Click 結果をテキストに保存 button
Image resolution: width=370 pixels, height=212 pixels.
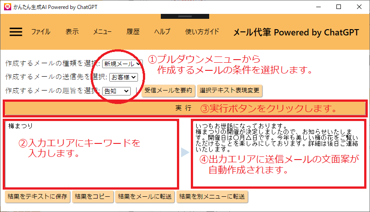pyautogui.click(x=38, y=196)
